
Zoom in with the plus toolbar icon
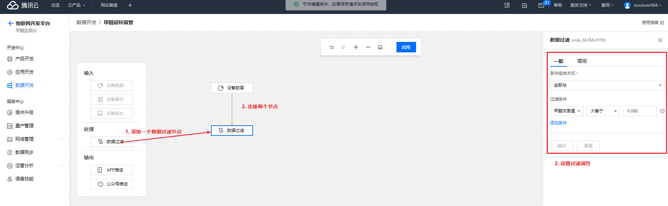click(356, 47)
